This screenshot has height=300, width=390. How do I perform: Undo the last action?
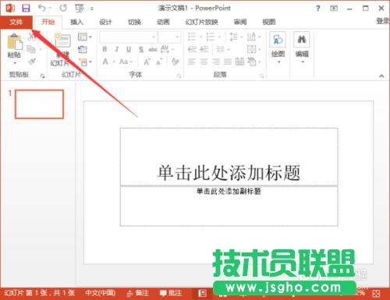41,8
